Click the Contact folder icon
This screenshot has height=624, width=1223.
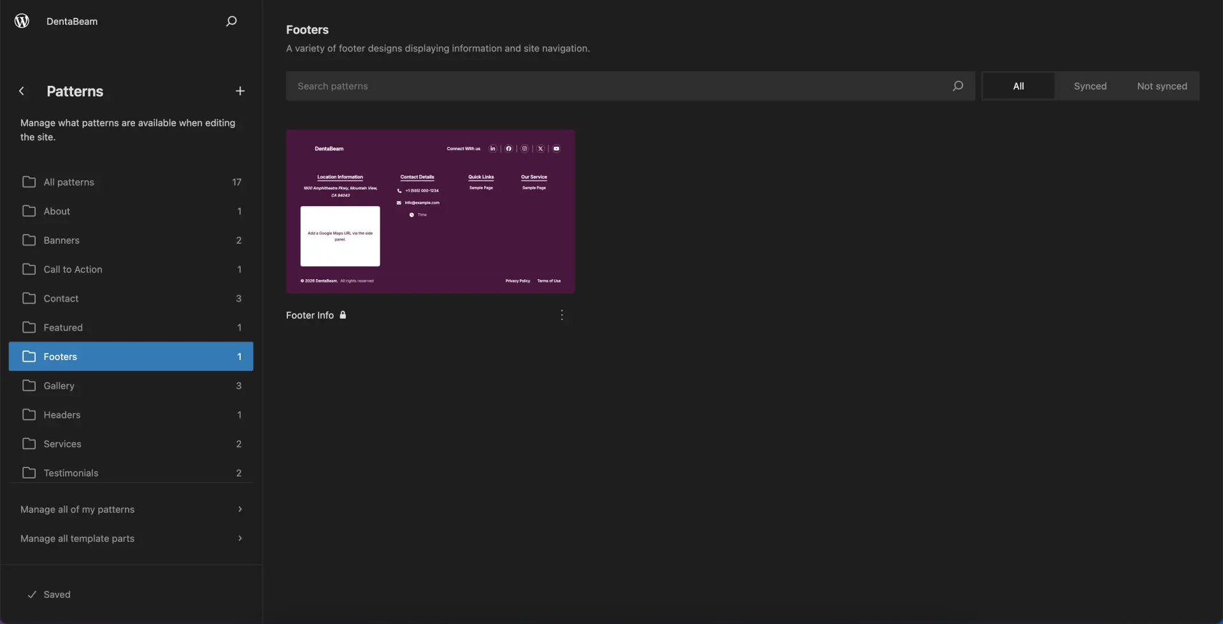(29, 298)
